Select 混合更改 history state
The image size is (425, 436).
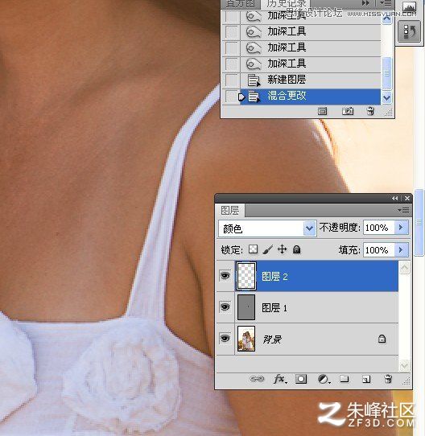coord(310,97)
